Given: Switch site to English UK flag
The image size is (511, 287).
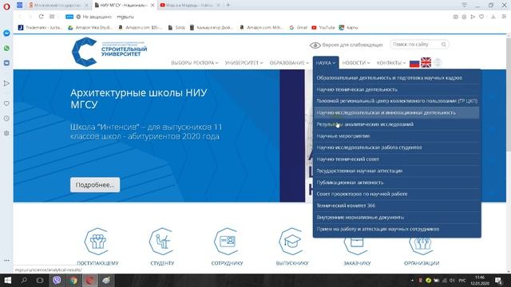Looking at the screenshot, I should pyautogui.click(x=426, y=62).
